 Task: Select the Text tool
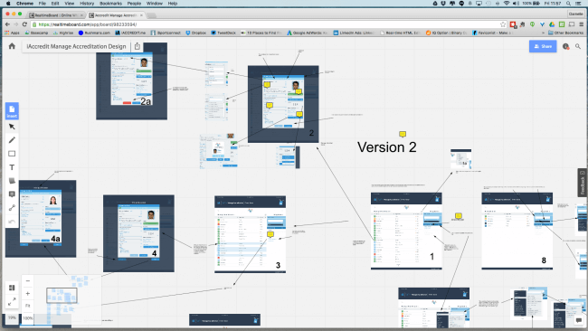coord(12,167)
